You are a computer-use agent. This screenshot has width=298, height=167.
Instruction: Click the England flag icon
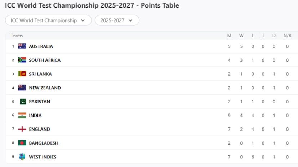(x=22, y=129)
